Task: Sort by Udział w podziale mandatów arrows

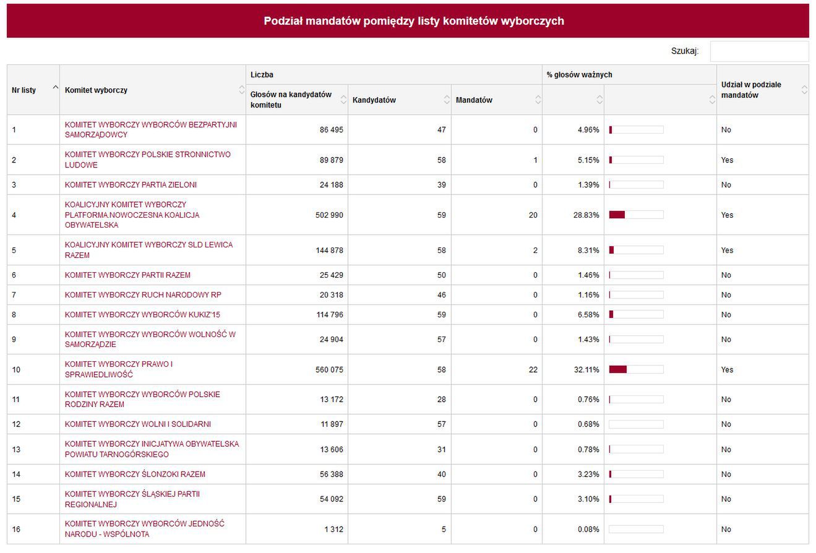Action: click(x=804, y=90)
